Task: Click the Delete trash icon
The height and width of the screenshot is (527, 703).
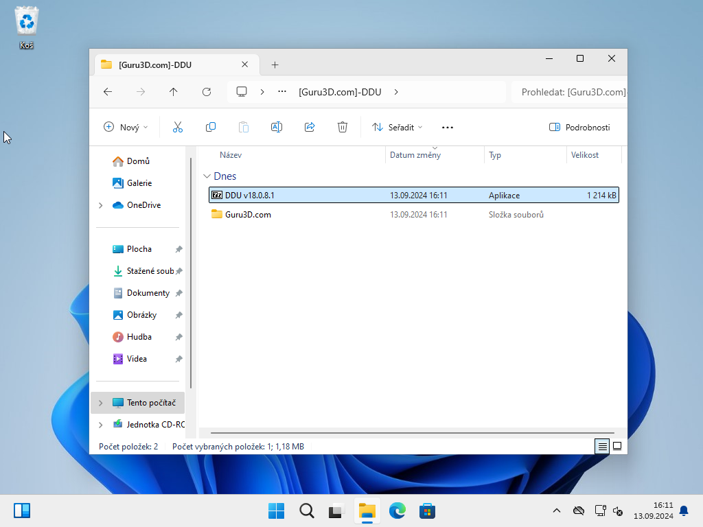Action: tap(343, 127)
